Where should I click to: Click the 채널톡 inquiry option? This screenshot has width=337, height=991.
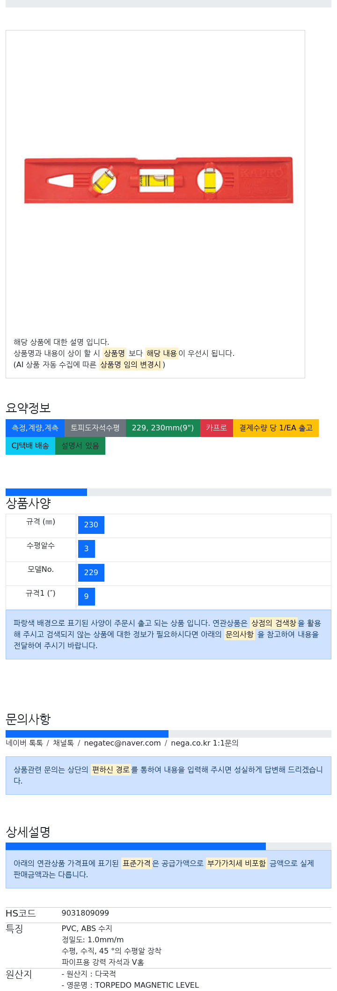pyautogui.click(x=63, y=743)
